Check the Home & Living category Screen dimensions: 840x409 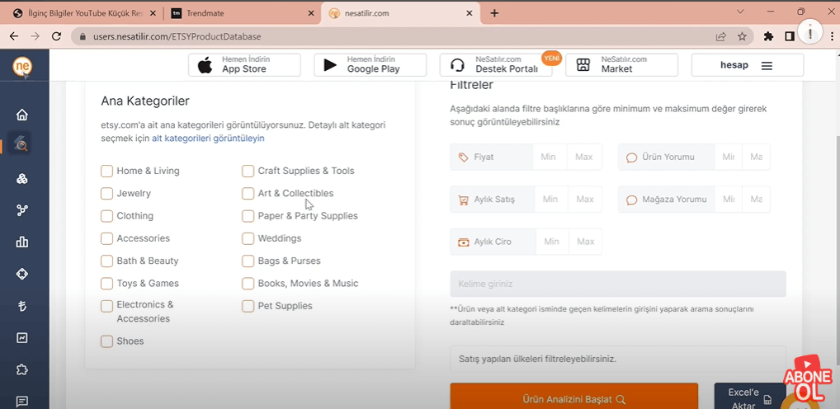pos(106,171)
